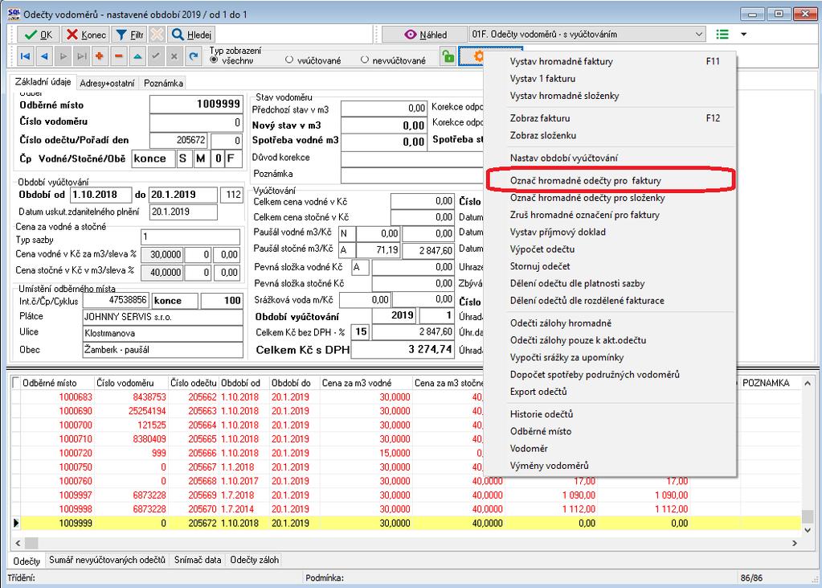The height and width of the screenshot is (588, 822).
Task: Open the green list layout icon
Action: (722, 35)
